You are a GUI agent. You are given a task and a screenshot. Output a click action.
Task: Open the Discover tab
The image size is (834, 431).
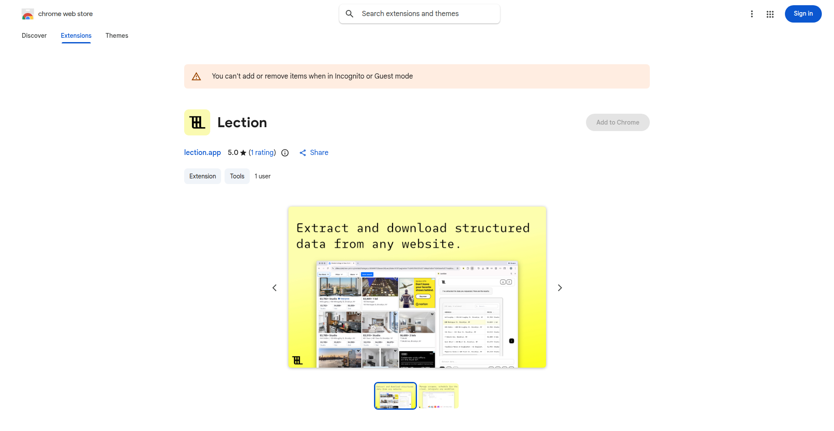(34, 36)
